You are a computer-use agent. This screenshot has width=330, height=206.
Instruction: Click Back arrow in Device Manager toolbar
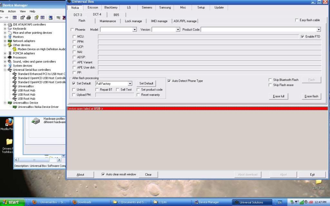click(1, 18)
